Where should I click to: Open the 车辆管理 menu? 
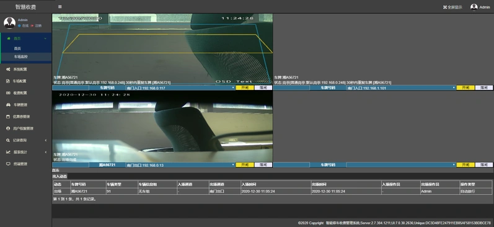tap(26, 105)
